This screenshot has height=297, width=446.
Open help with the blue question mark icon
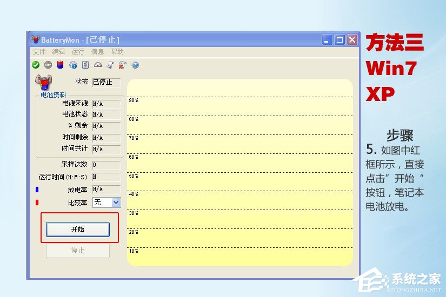click(135, 65)
